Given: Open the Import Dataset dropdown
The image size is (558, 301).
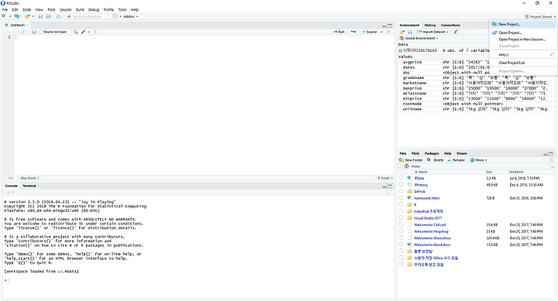Looking at the screenshot, I should click(x=432, y=32).
